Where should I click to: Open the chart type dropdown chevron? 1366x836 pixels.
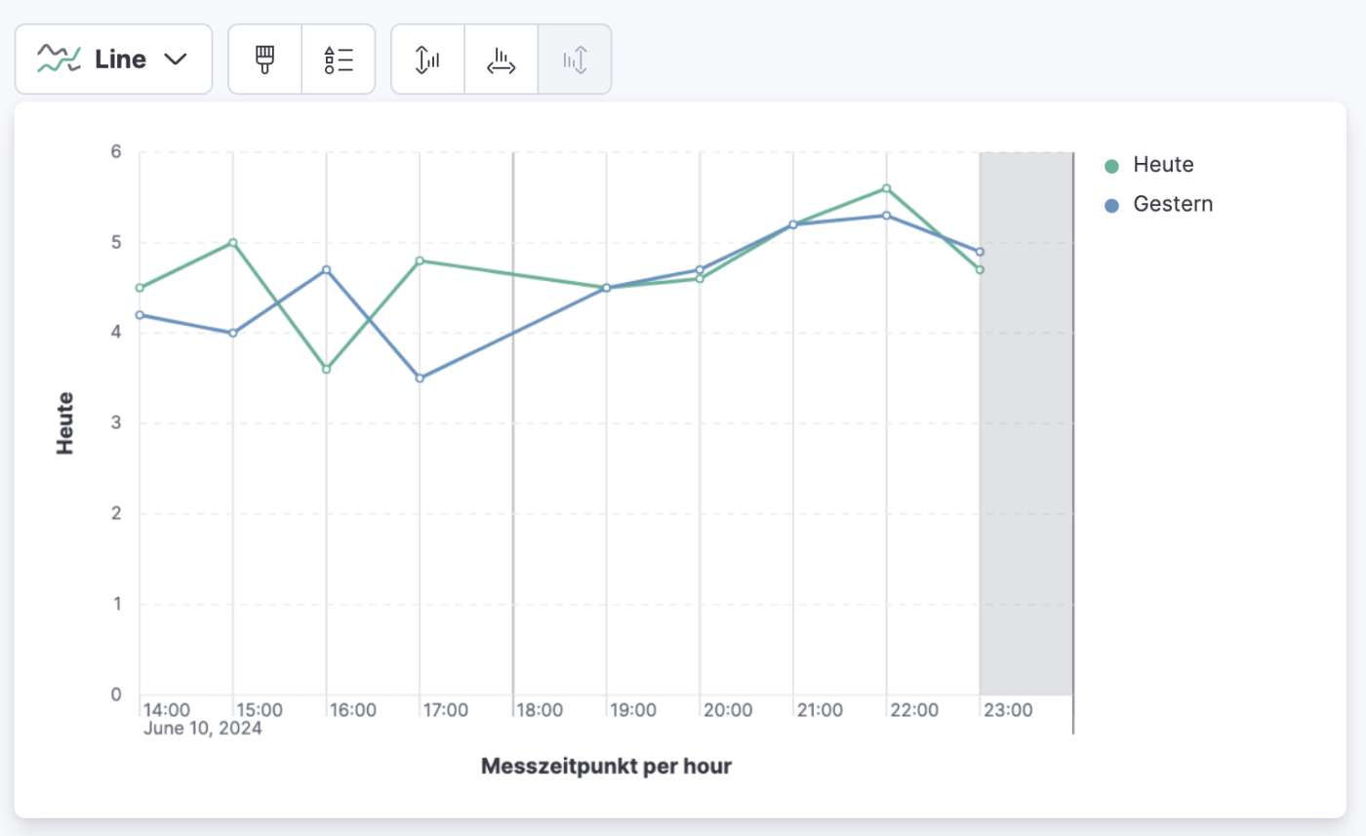pyautogui.click(x=175, y=59)
